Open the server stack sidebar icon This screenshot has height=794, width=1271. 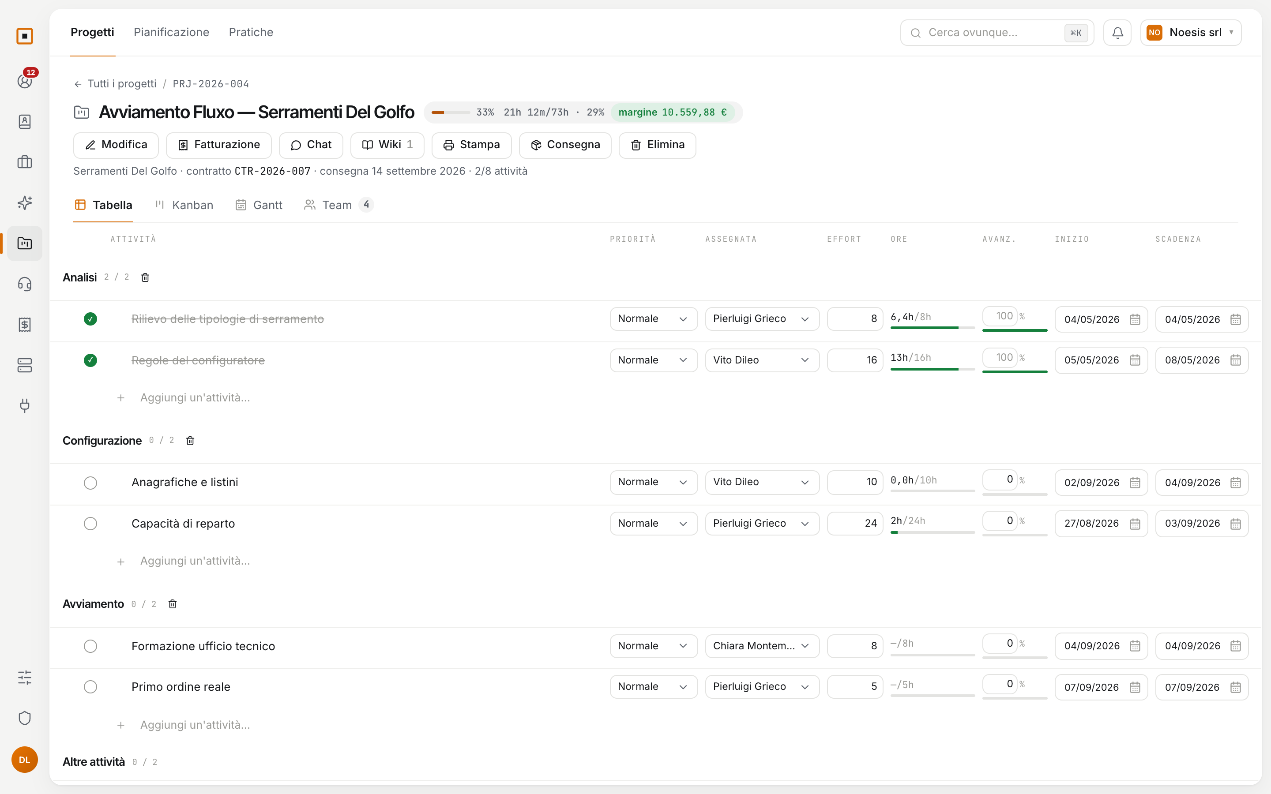coord(25,365)
